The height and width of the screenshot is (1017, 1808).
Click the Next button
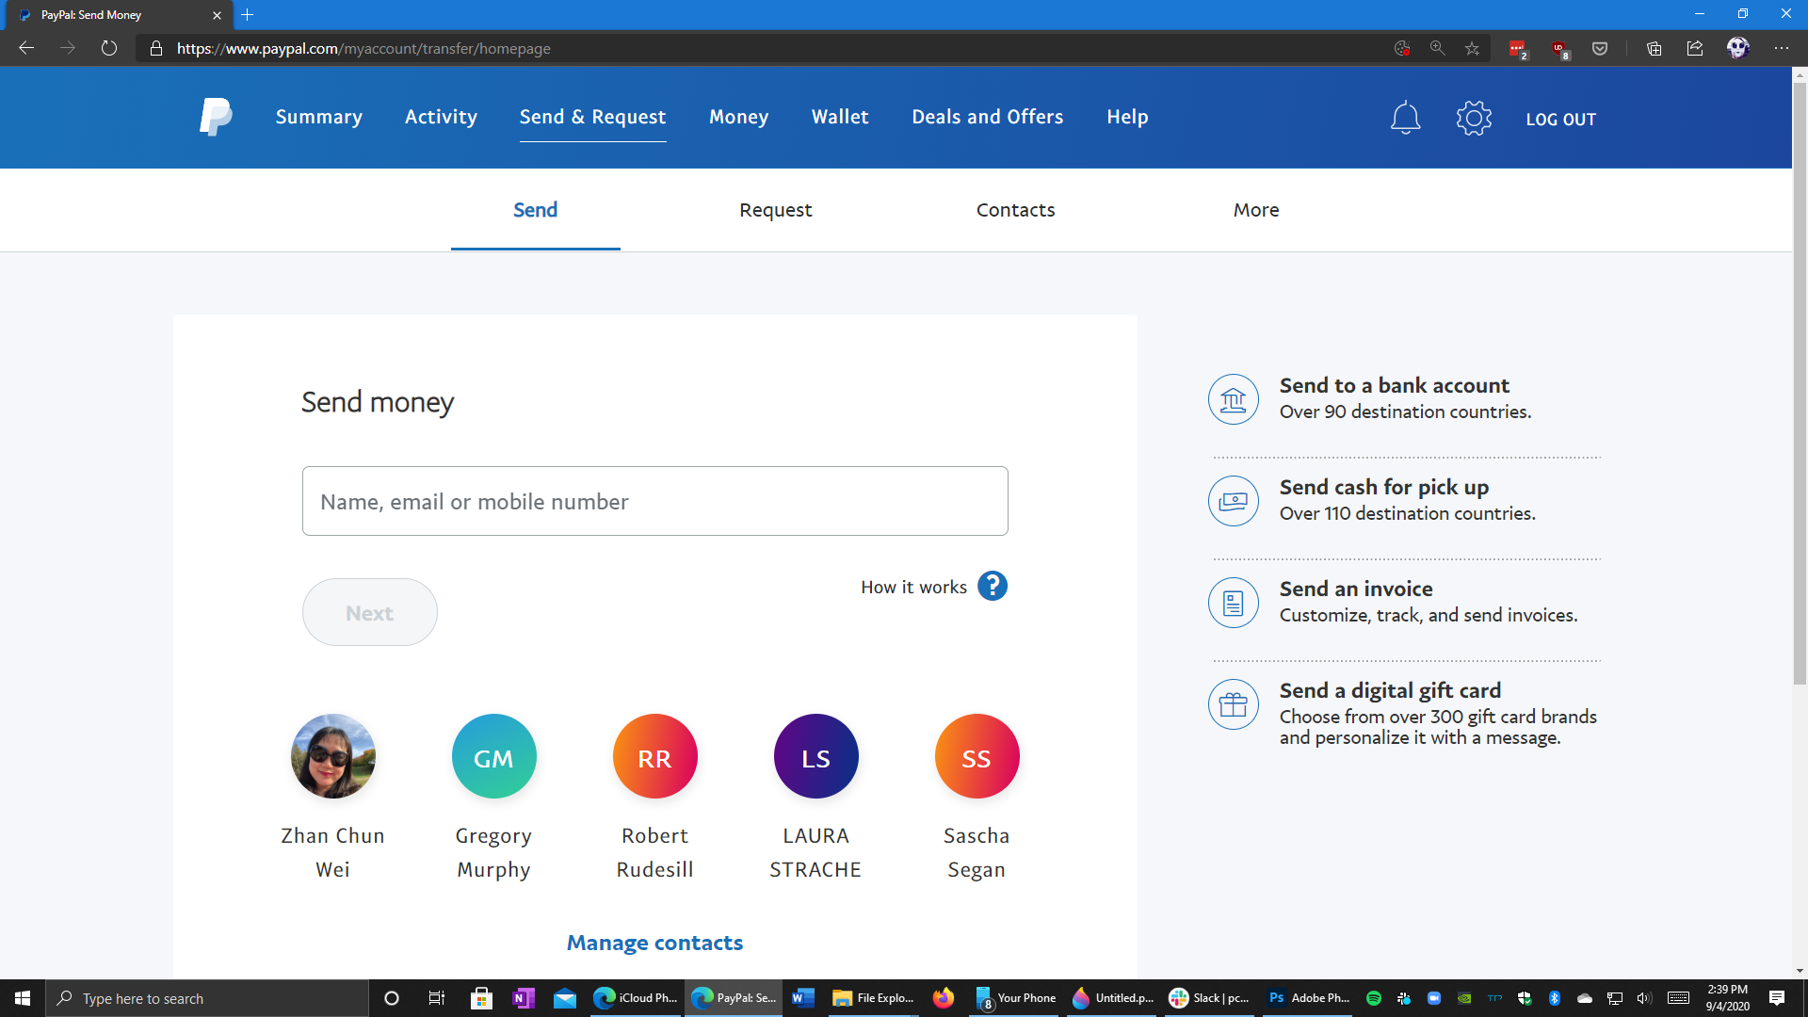[370, 612]
